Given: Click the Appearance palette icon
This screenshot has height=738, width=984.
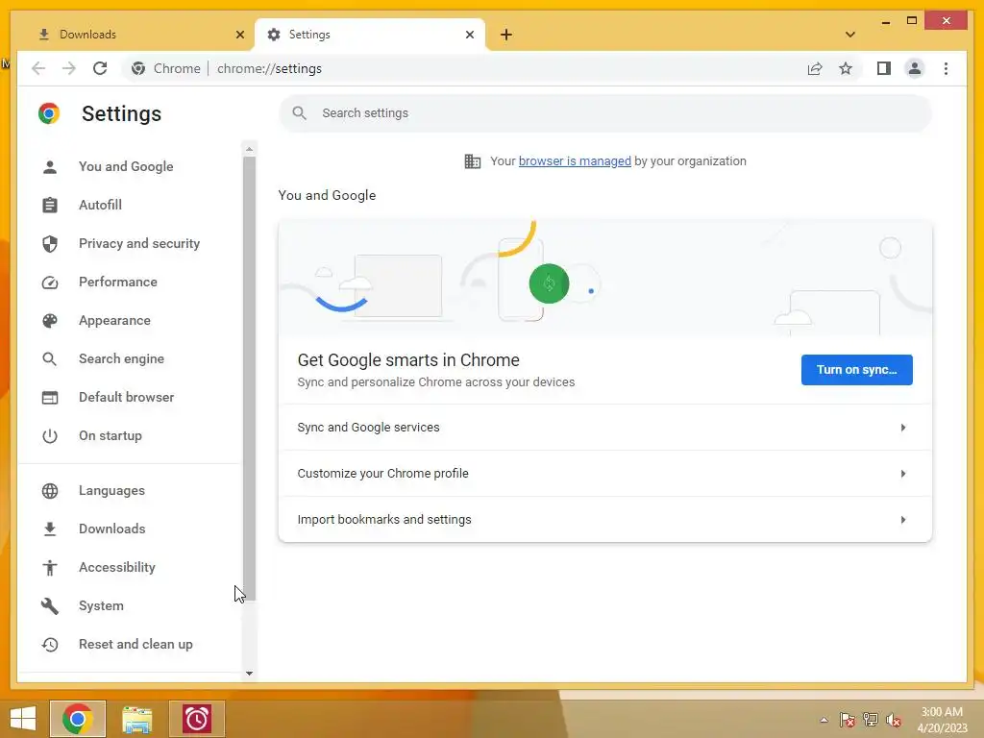Looking at the screenshot, I should pyautogui.click(x=50, y=321).
